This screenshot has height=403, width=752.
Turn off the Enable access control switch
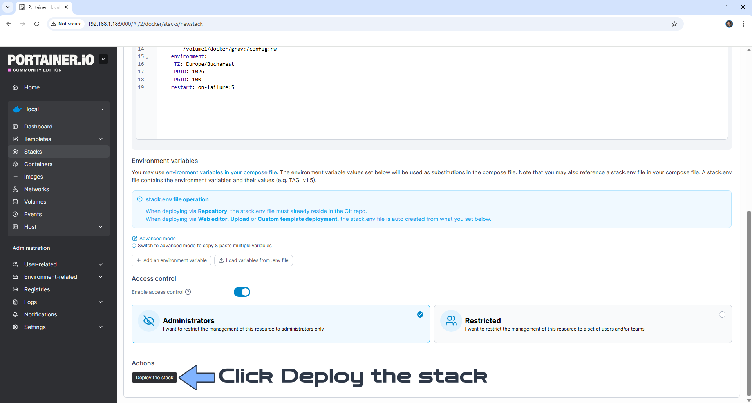point(242,292)
